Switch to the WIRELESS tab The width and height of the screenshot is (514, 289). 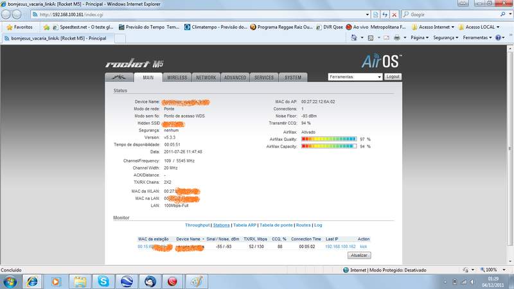click(177, 77)
